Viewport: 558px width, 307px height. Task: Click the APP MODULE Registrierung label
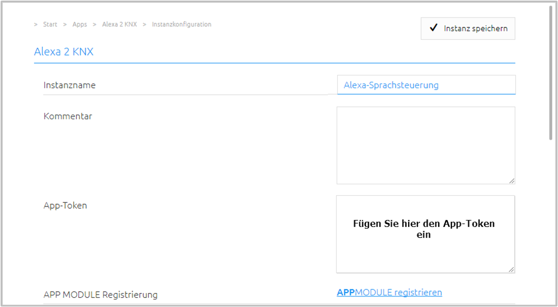pyautogui.click(x=100, y=295)
